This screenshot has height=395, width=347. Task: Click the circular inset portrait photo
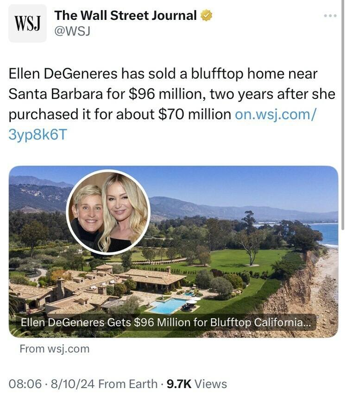click(108, 212)
